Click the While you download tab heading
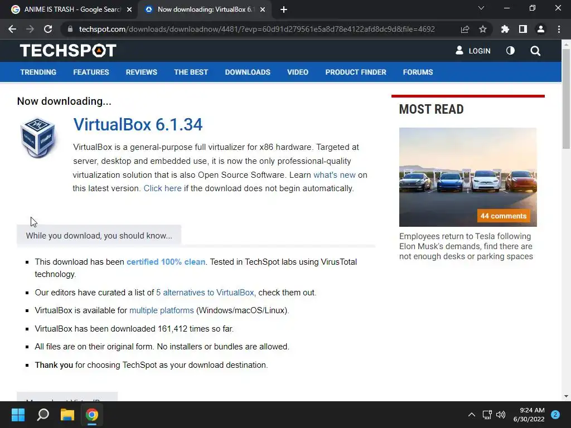The image size is (571, 428). pos(99,236)
